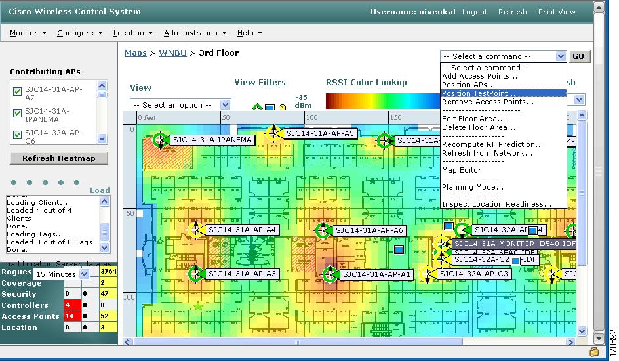Click the load log scrollbar down arrow

click(x=104, y=248)
